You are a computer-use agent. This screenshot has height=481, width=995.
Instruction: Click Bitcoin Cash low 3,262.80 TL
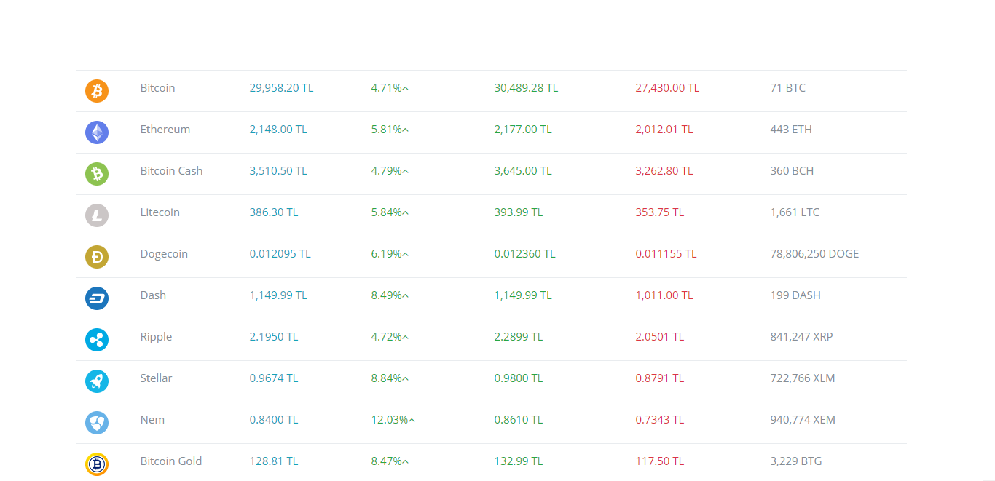click(664, 171)
